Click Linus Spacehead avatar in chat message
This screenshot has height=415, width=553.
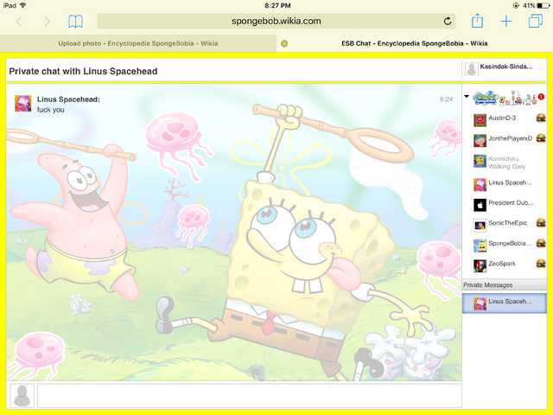click(23, 104)
